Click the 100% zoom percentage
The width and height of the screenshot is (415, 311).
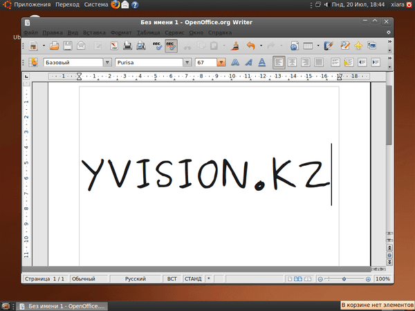tap(382, 279)
